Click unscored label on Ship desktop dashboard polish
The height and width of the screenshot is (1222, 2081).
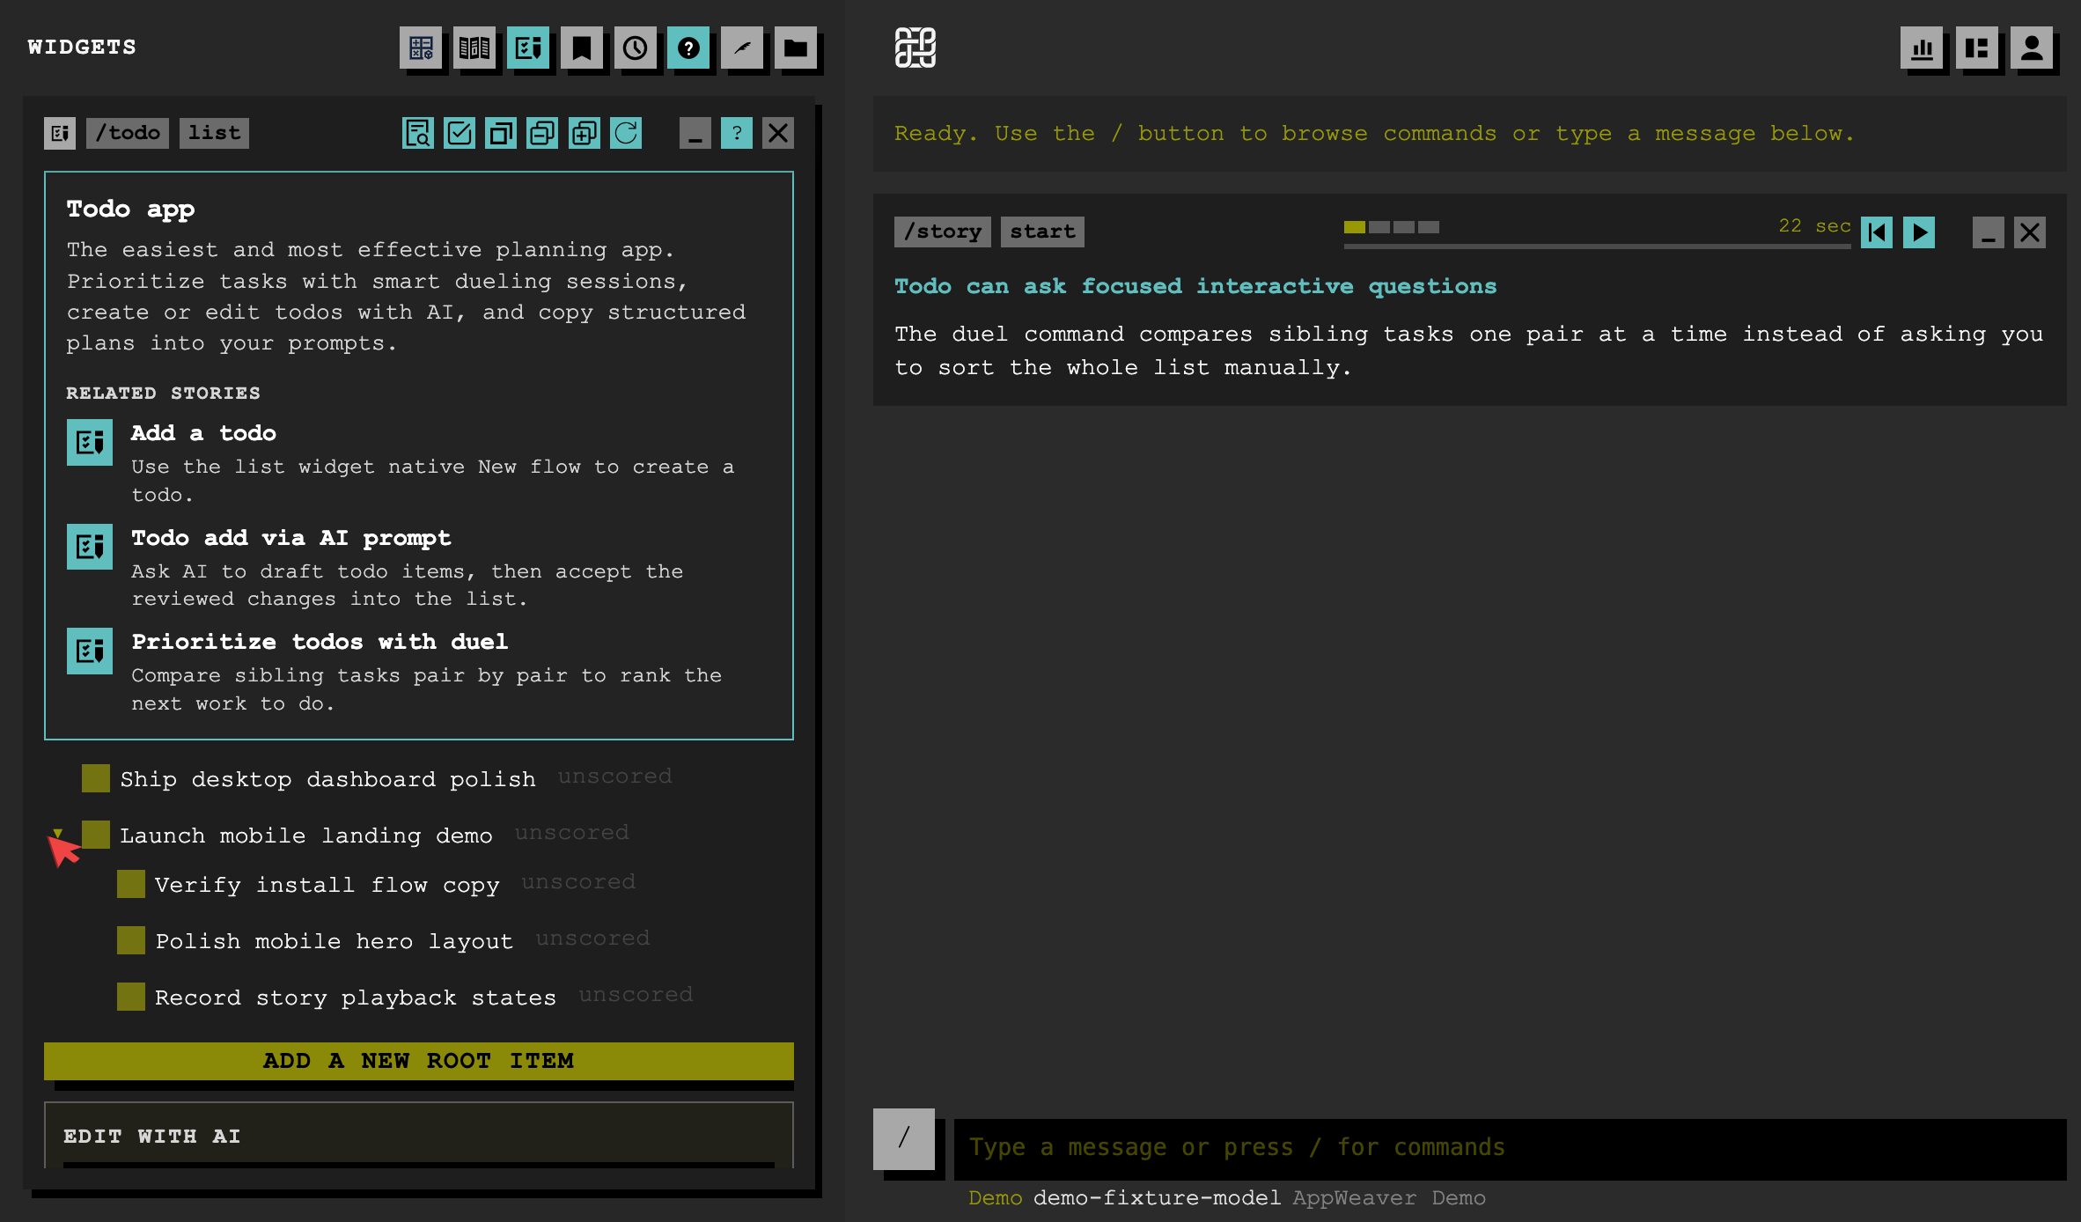pyautogui.click(x=615, y=777)
